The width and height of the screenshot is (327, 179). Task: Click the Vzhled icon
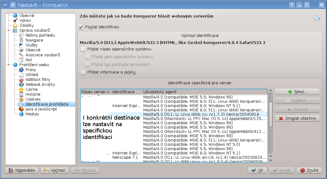pyautogui.click(x=21, y=75)
